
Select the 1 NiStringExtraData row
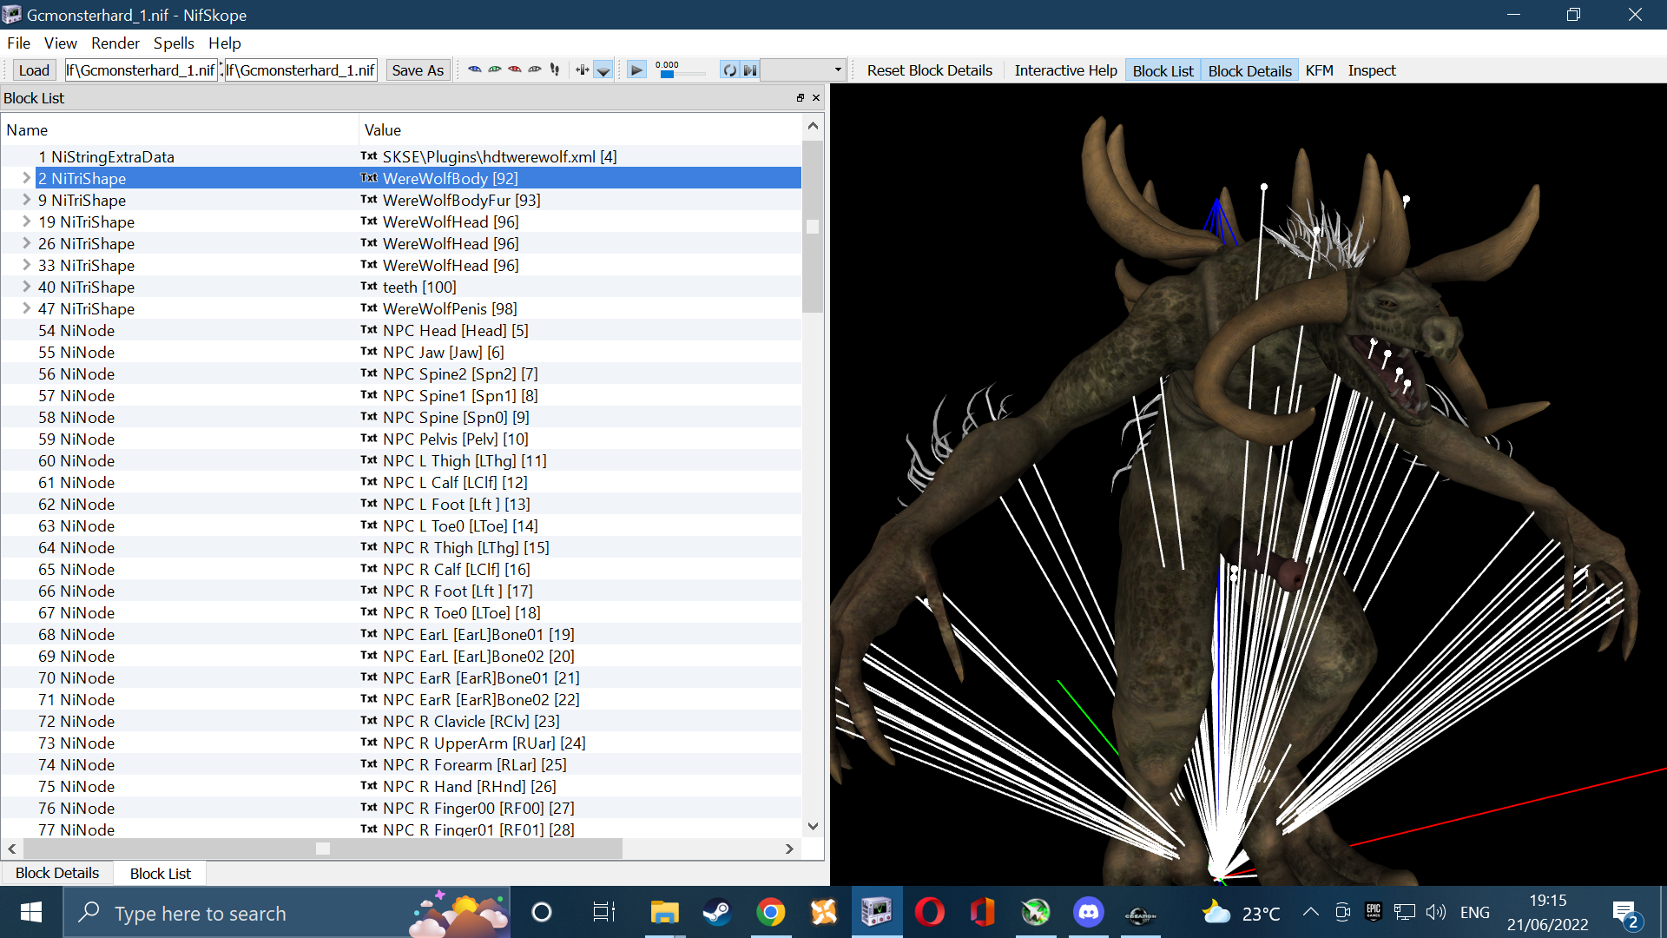click(401, 156)
